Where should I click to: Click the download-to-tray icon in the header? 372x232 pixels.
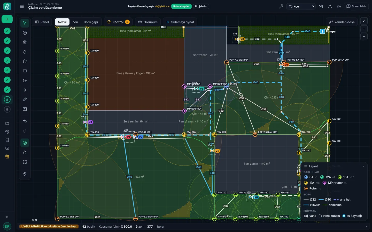321,6
